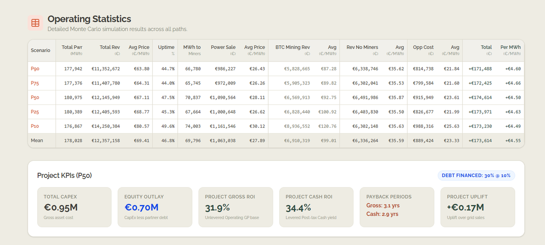Click the Per MWh column header
Screen dimensions: 545x245
point(510,50)
